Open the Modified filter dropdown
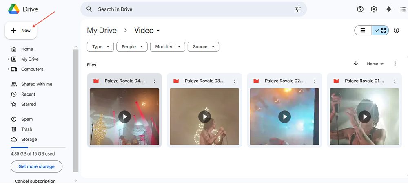The image size is (408, 184). pyautogui.click(x=168, y=47)
